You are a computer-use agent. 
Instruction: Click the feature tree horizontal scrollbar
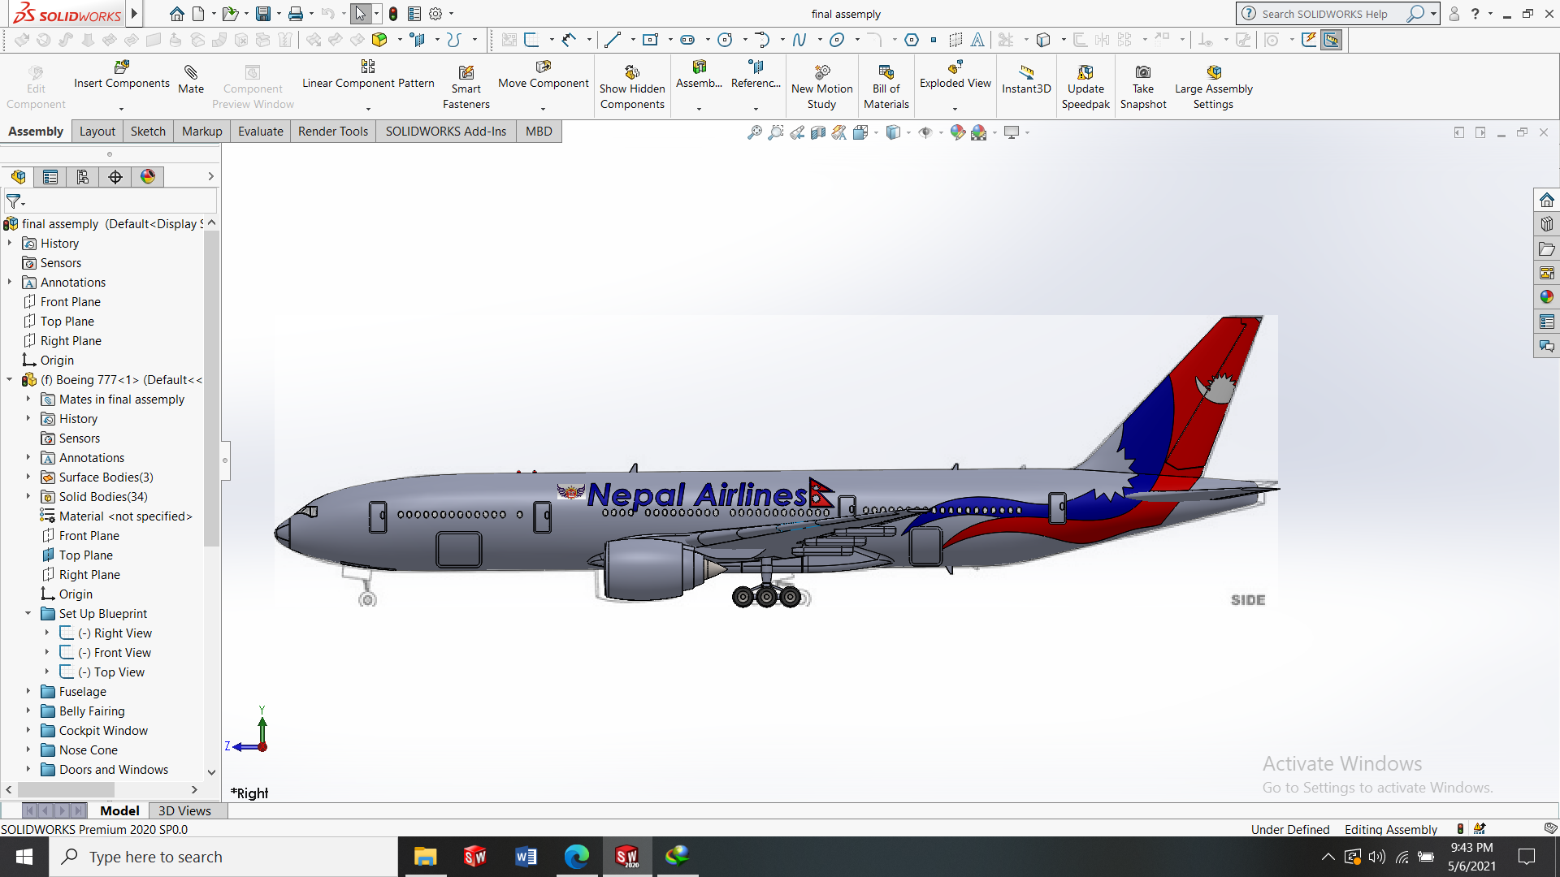pyautogui.click(x=67, y=789)
